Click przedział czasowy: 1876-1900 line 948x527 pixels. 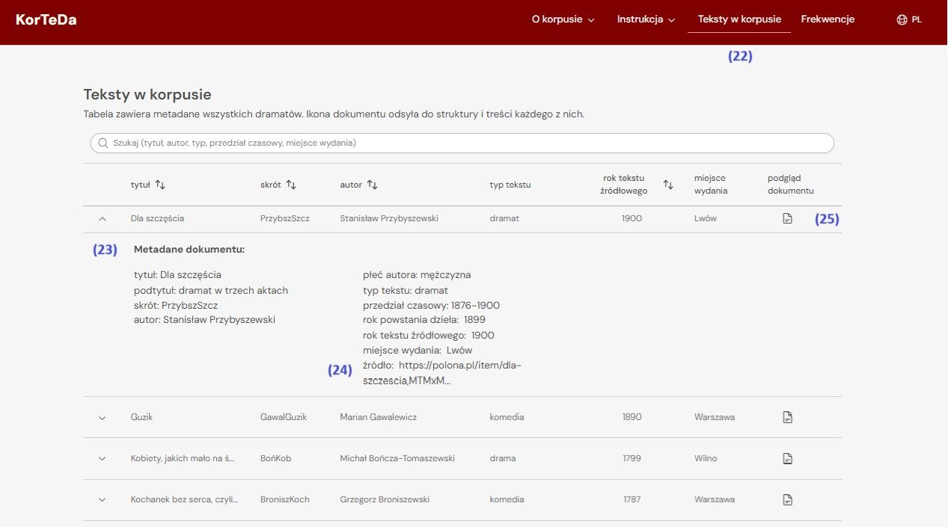tap(431, 305)
